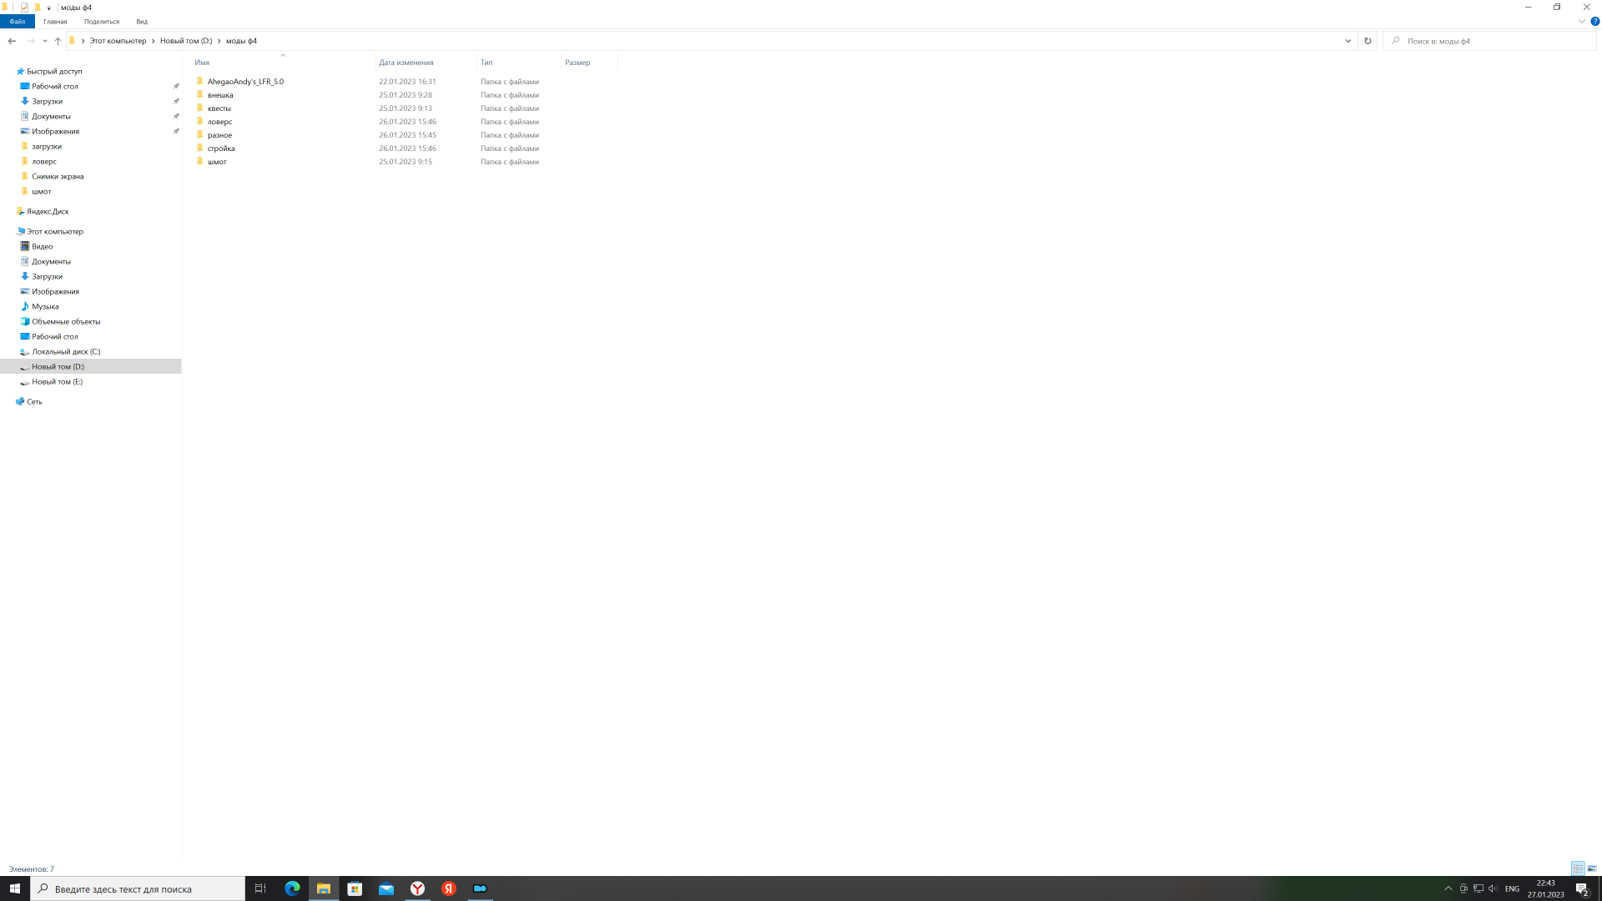
Task: Click Новый том (D:) in the breadcrumb
Action: (x=186, y=41)
